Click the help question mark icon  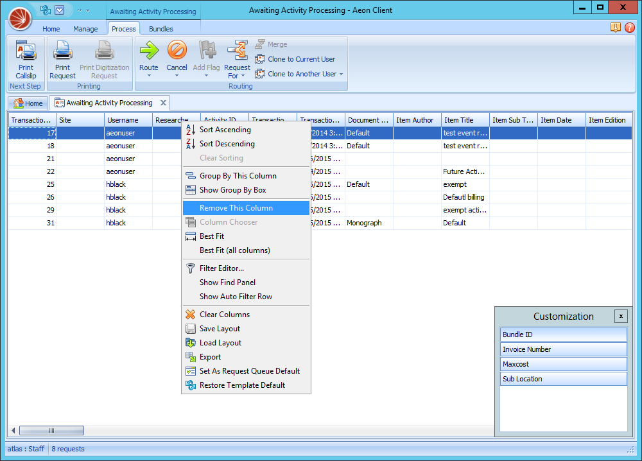[630, 28]
